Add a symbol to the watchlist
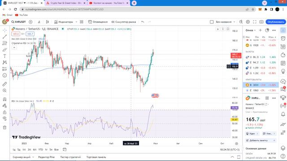 pyautogui.click(x=260, y=30)
